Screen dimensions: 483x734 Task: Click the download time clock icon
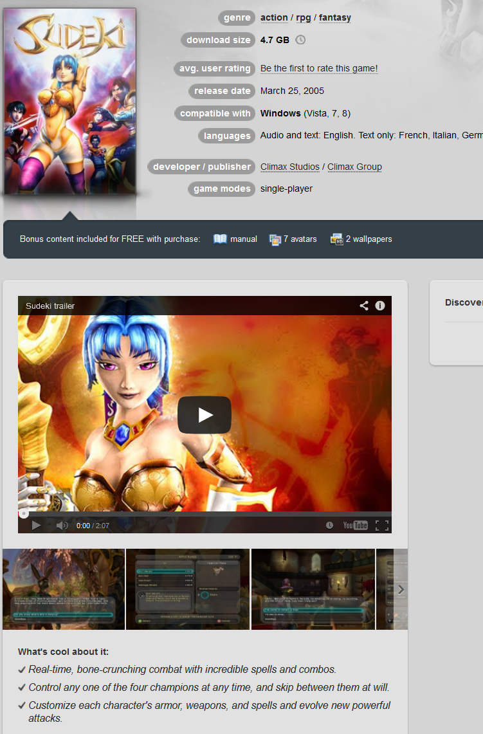coord(300,40)
